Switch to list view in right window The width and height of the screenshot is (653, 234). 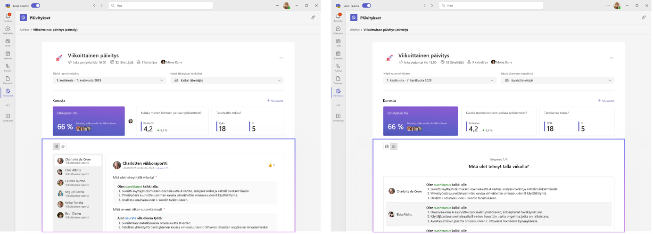pos(394,146)
